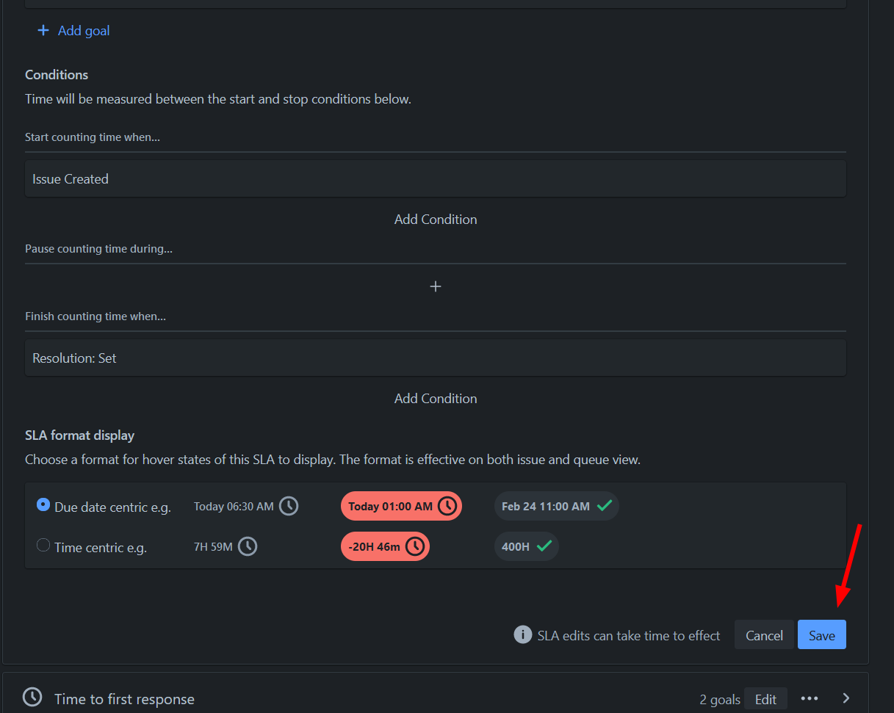Click the clock icon beside Today 06:30 AM

pos(289,506)
